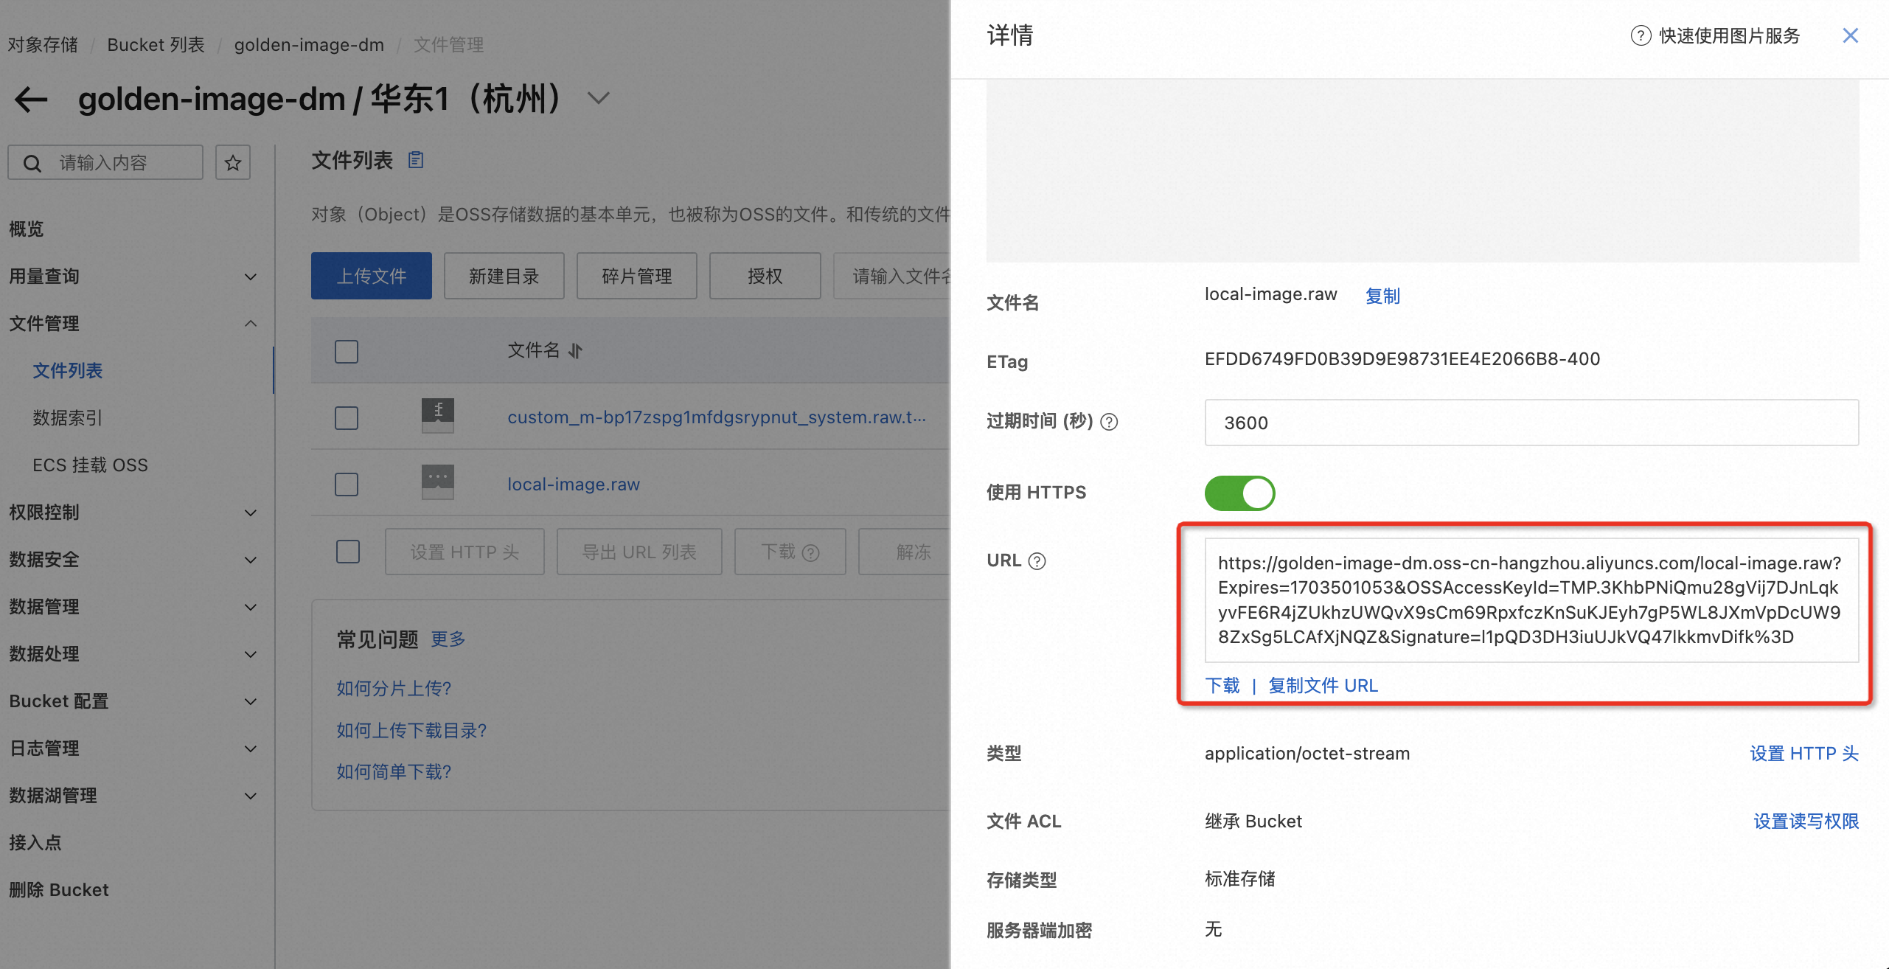
Task: Click the 复制文件 URL link
Action: click(1323, 686)
